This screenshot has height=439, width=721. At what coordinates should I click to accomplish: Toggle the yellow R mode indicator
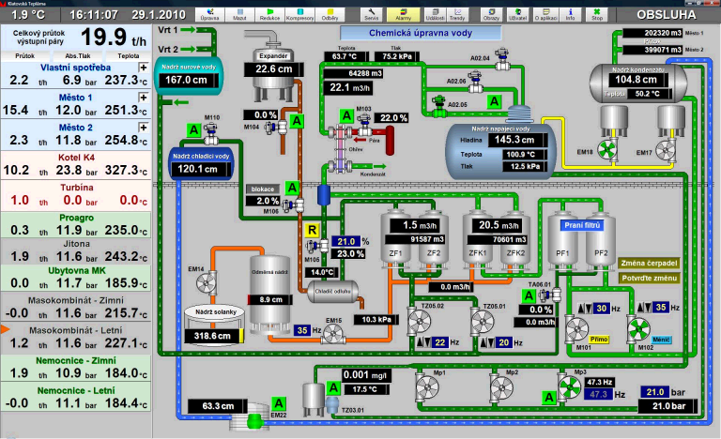312,228
